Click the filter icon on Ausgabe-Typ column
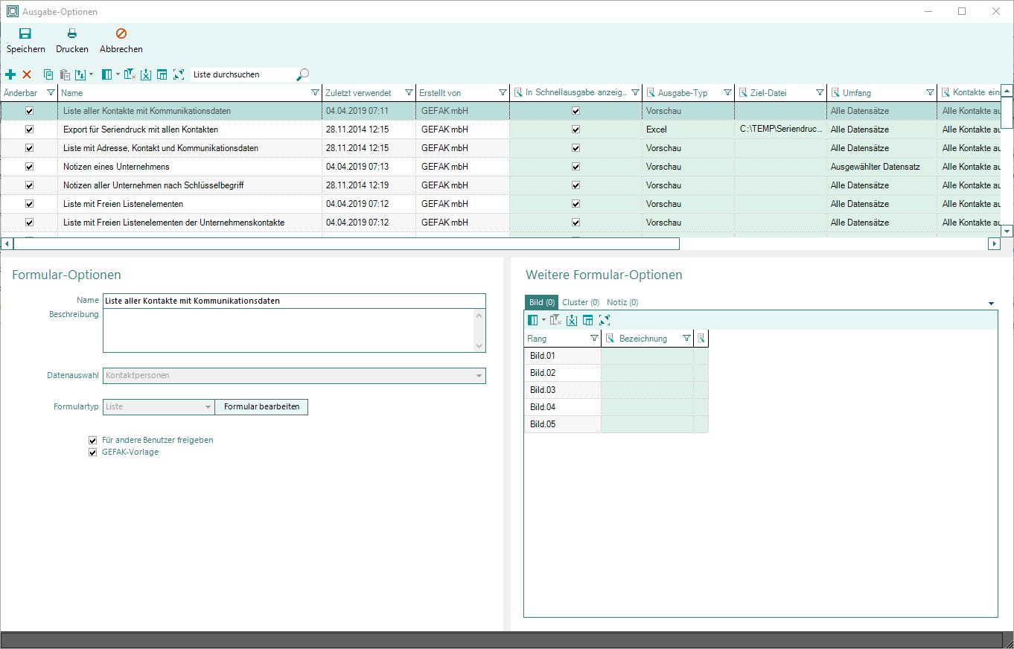Viewport: 1014px width, 649px height. click(727, 93)
